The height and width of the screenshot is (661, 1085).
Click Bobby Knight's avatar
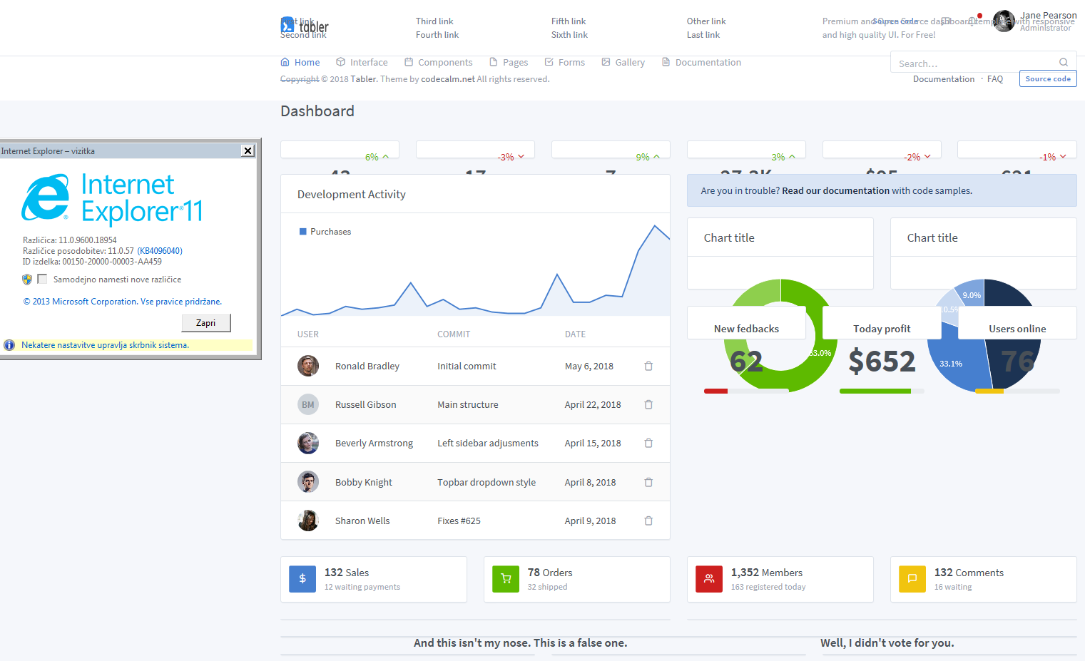[308, 482]
